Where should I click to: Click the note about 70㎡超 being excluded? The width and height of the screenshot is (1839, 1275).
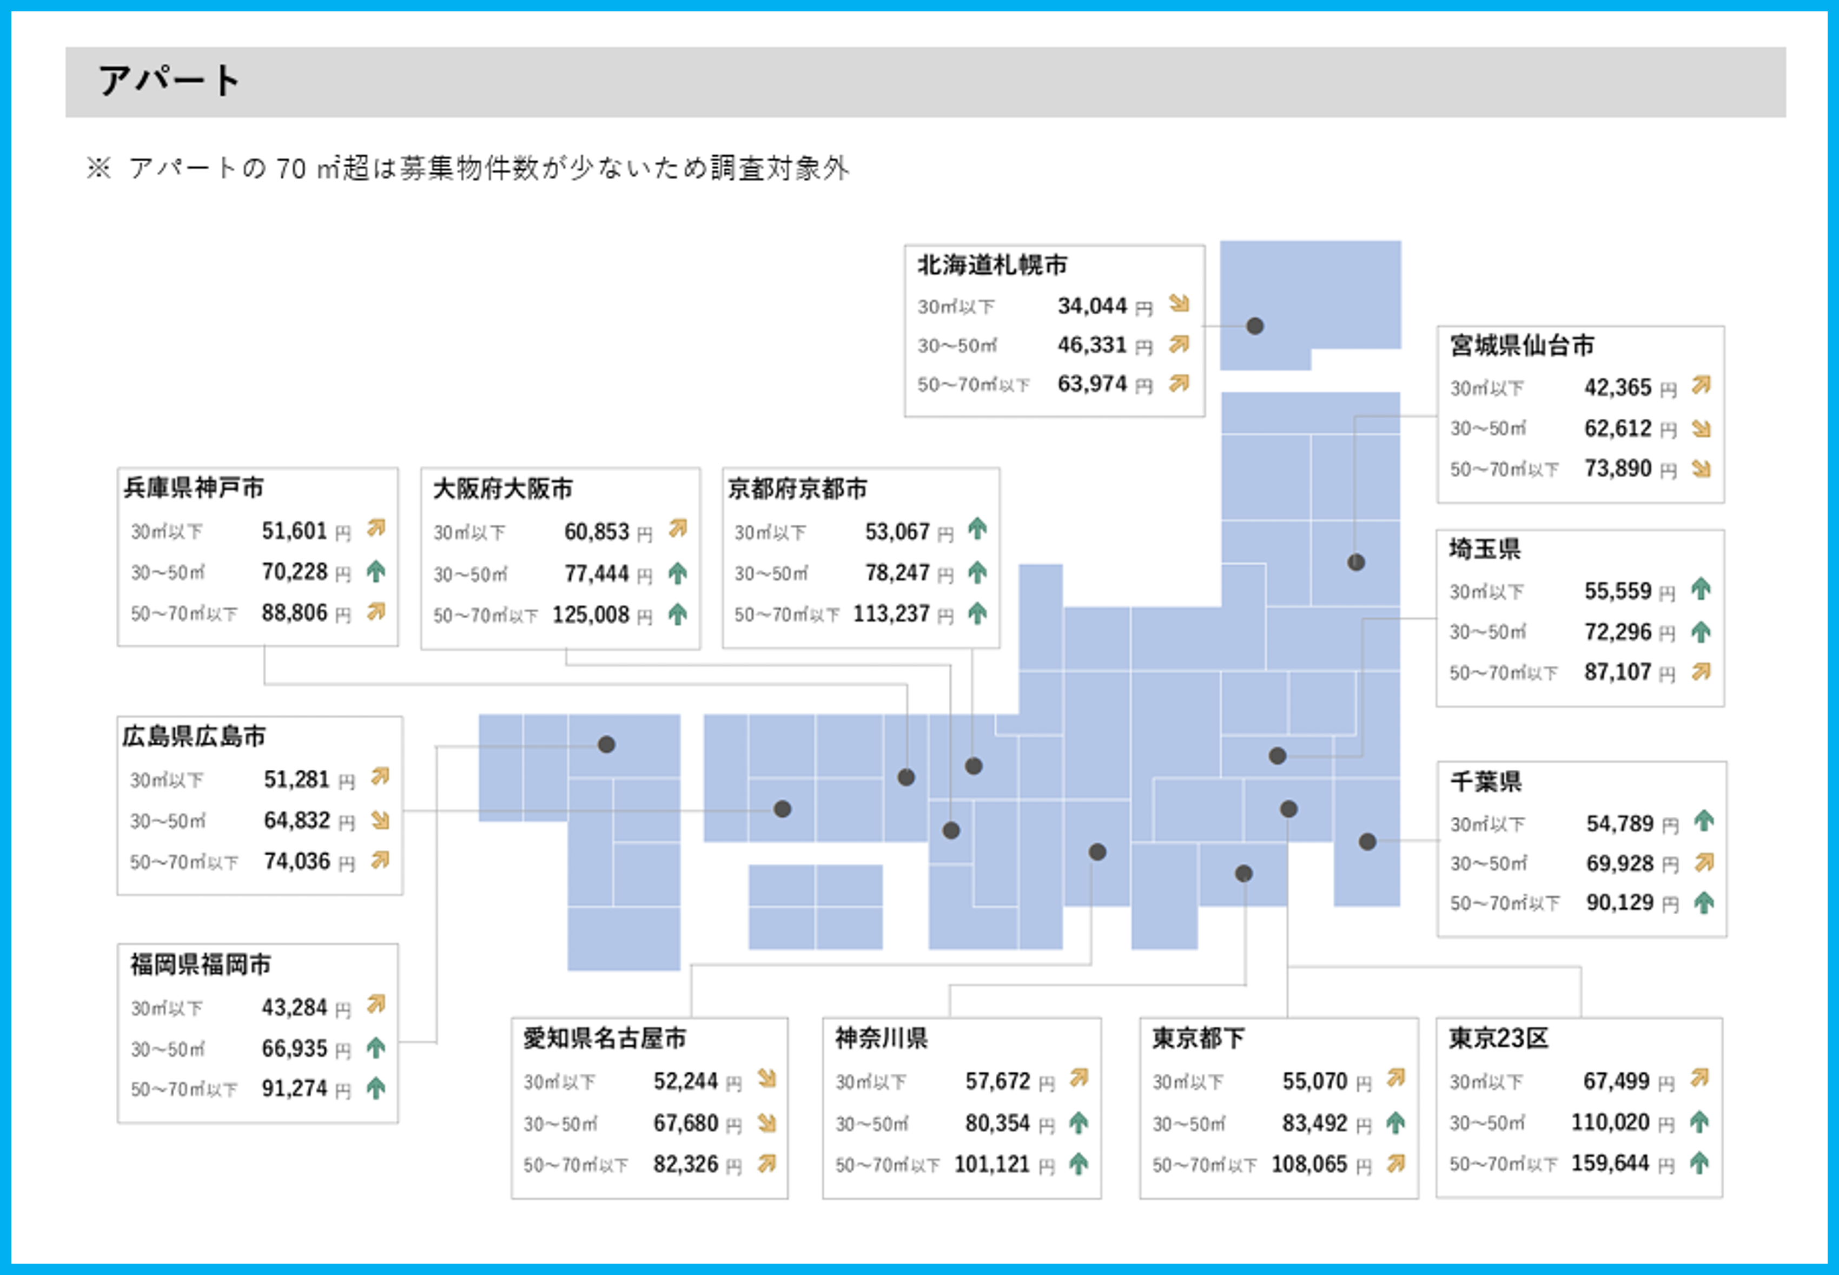pos(467,168)
